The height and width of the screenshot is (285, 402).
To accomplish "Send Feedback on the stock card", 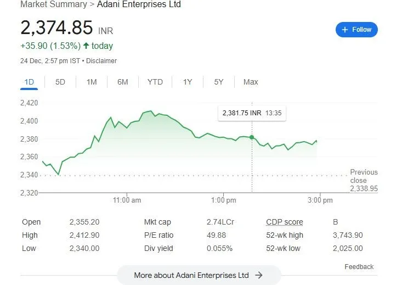I will click(x=359, y=267).
